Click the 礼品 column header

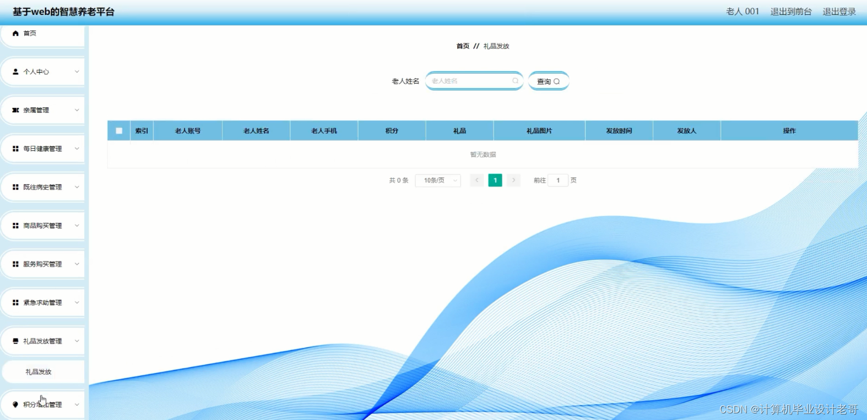coord(460,130)
